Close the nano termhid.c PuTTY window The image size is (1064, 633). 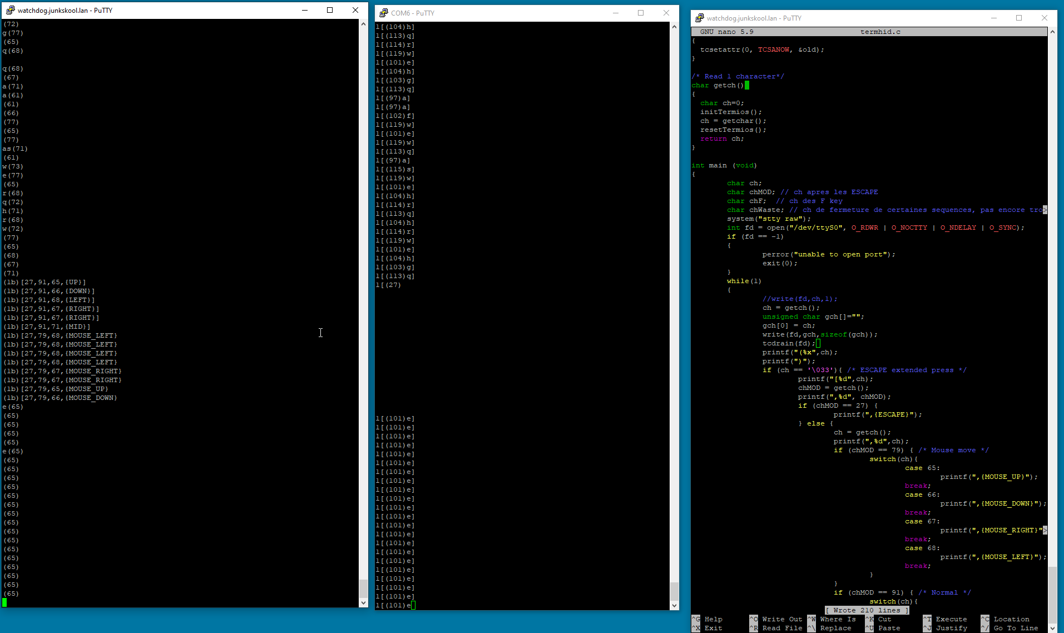1045,18
